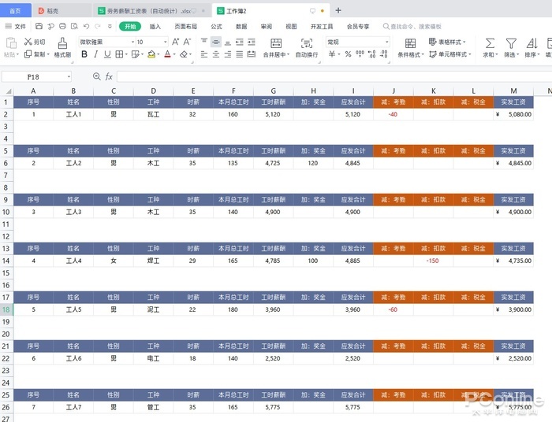Switch to the 插入 ribbon tab

tap(155, 26)
